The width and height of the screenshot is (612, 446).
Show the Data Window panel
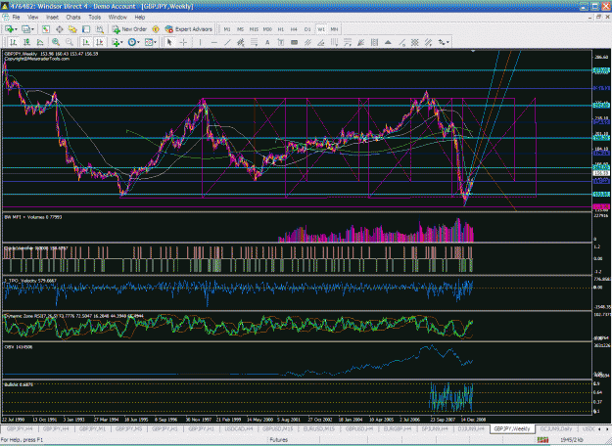(x=60, y=29)
